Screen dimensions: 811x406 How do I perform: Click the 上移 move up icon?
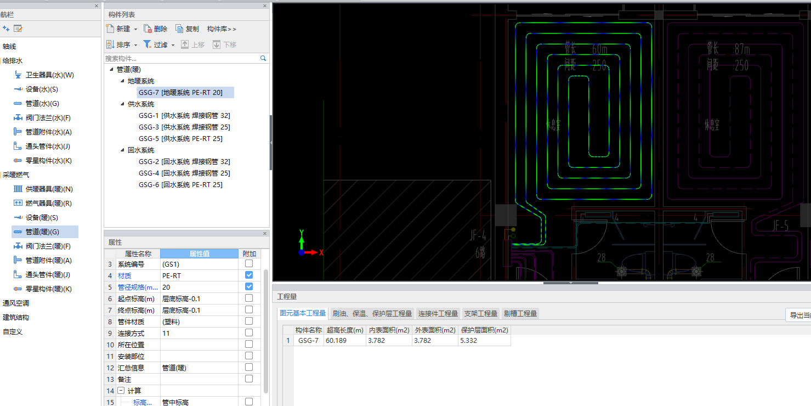[185, 44]
